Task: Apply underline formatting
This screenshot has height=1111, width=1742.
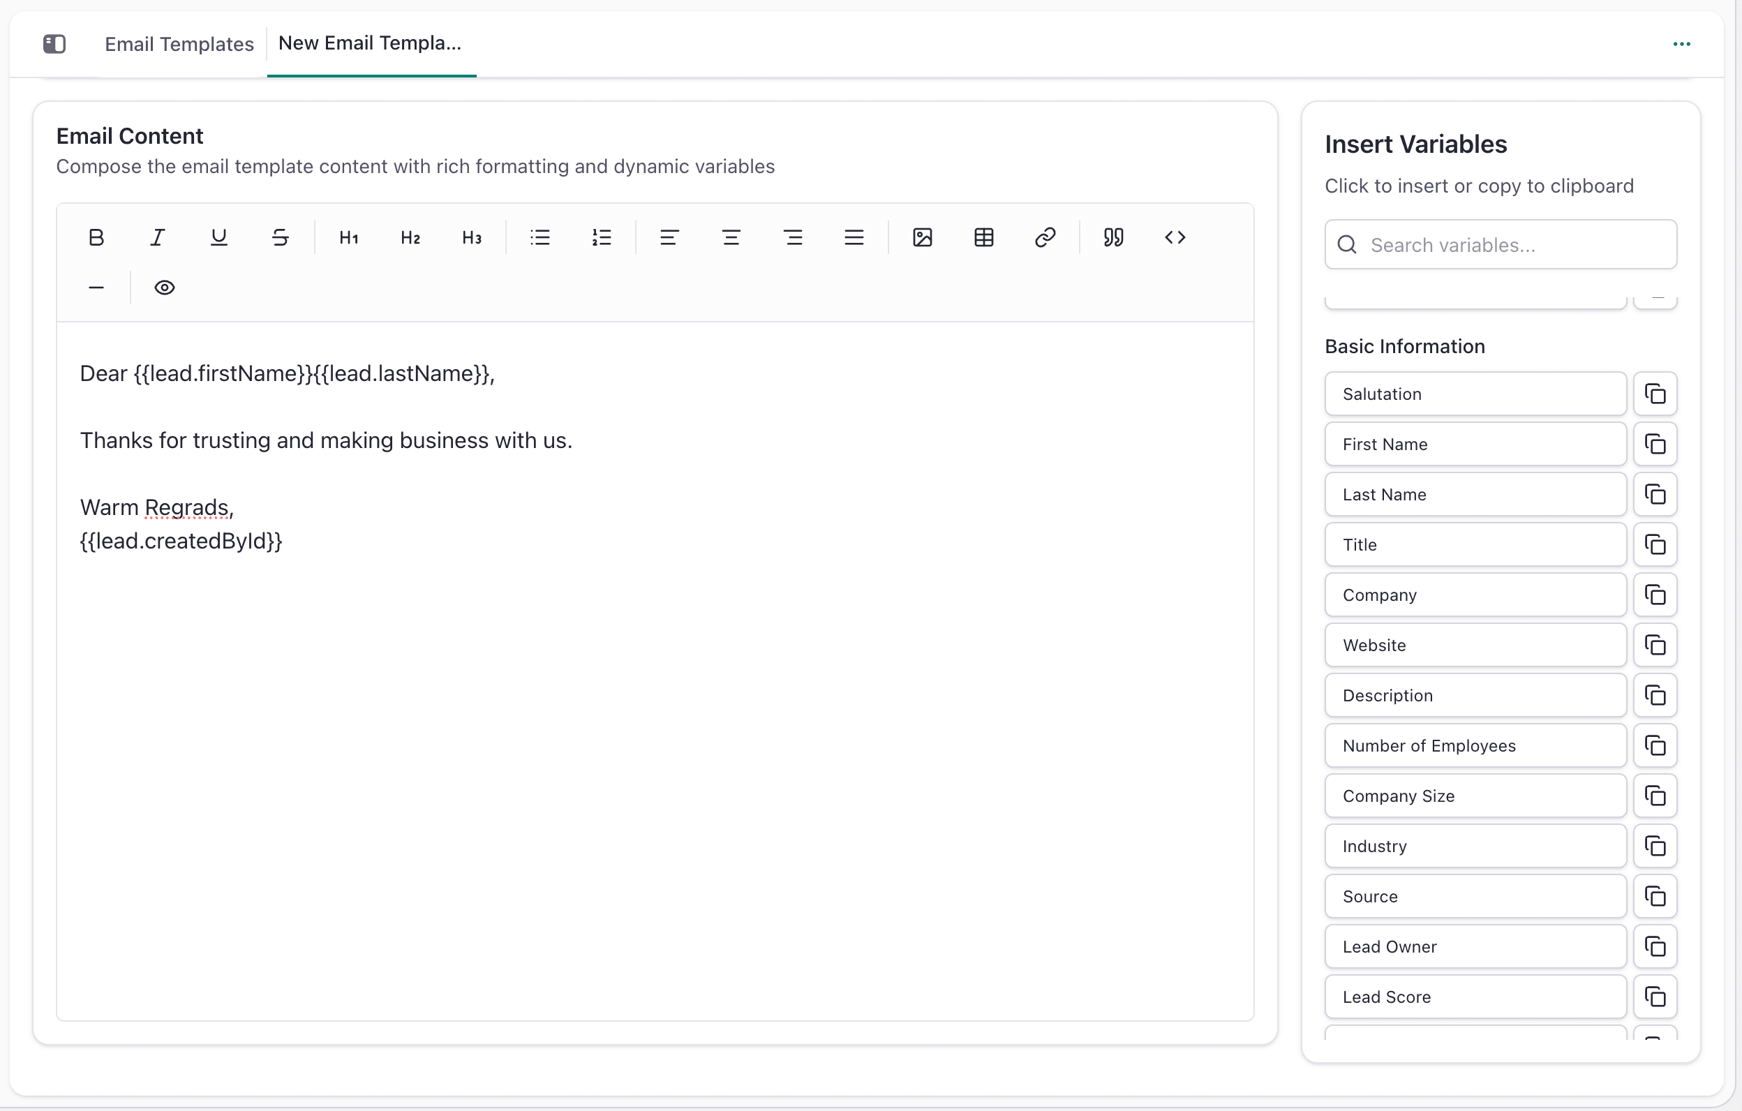Action: [218, 237]
